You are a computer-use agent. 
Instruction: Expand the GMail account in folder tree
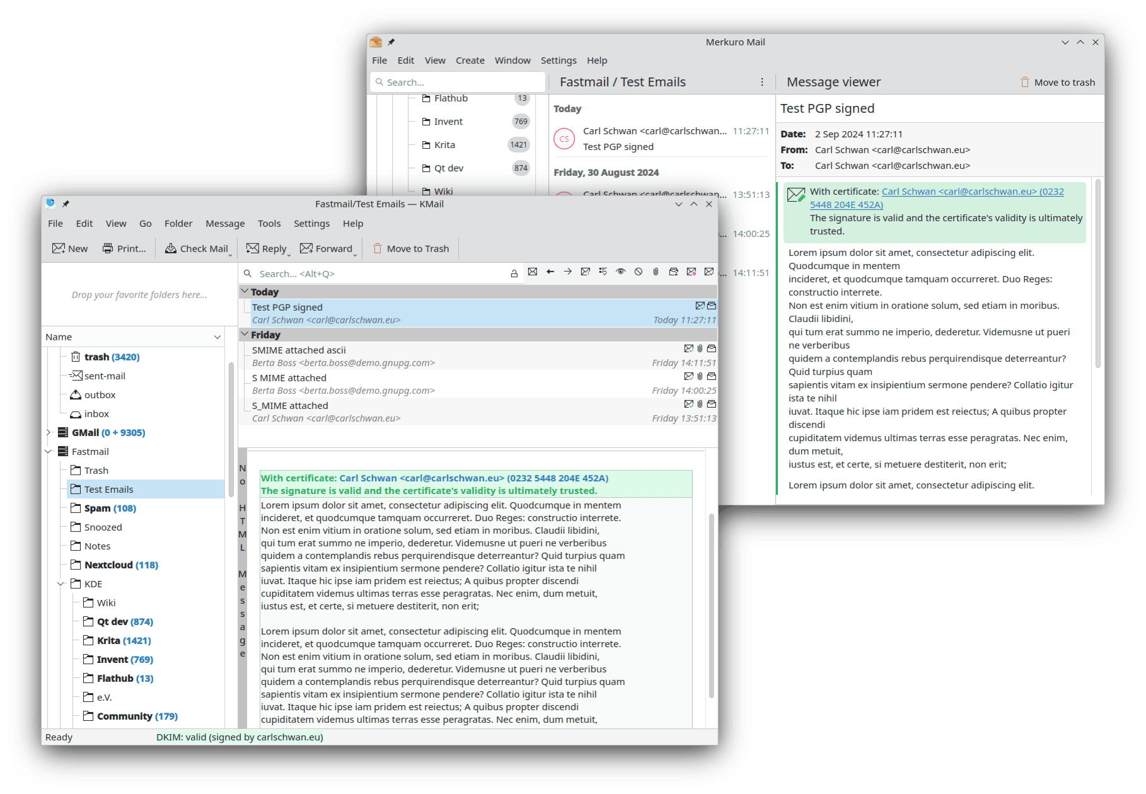pyautogui.click(x=49, y=432)
